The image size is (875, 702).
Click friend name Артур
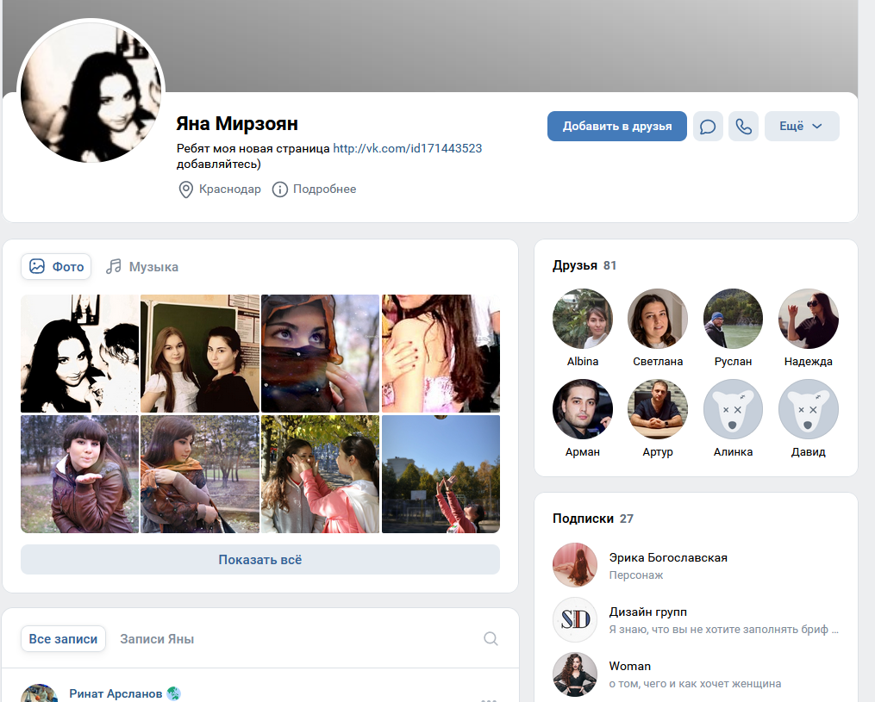(658, 451)
